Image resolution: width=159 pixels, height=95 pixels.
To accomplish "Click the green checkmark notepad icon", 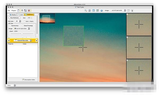I will tap(98, 10).
